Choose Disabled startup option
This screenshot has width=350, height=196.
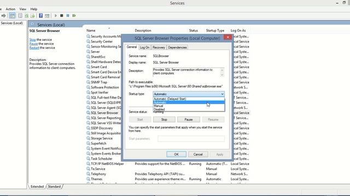click(x=189, y=109)
